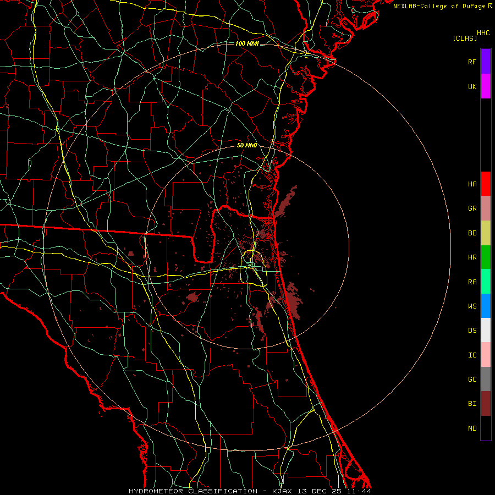Click the HHC product code text
Screen dimensions: 495x495
click(483, 33)
